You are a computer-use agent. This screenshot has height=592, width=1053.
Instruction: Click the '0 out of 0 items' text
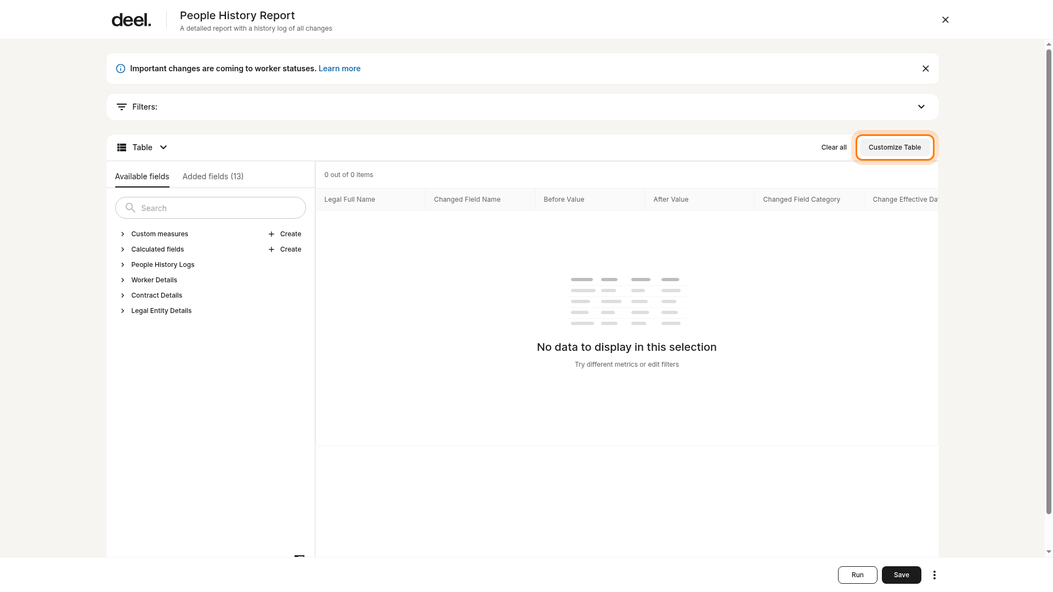[349, 175]
